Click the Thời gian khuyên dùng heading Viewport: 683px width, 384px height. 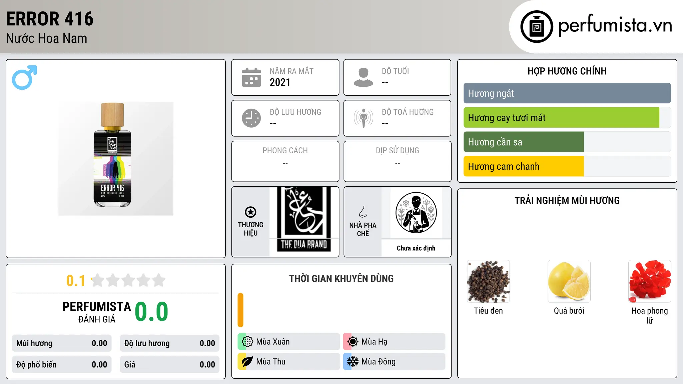tap(341, 279)
